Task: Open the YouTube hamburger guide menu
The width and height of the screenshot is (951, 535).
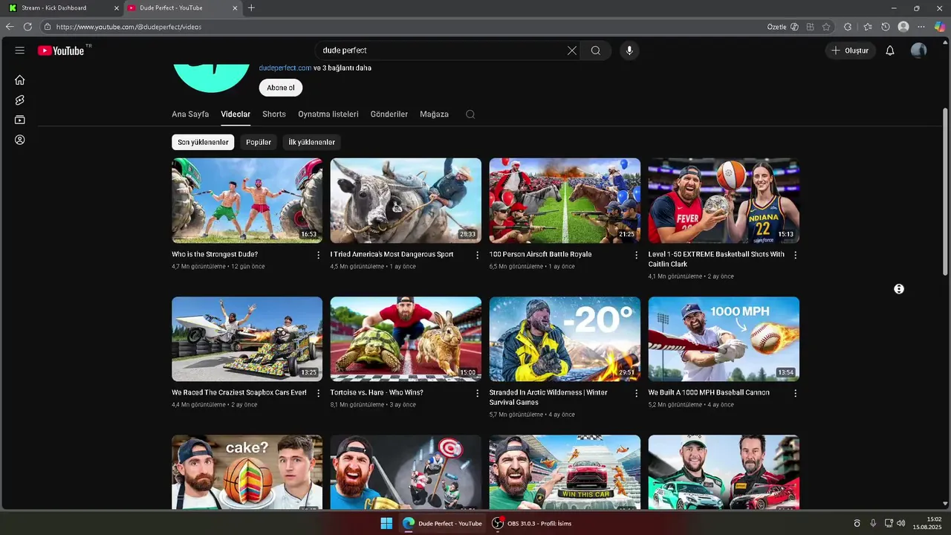Action: (20, 51)
